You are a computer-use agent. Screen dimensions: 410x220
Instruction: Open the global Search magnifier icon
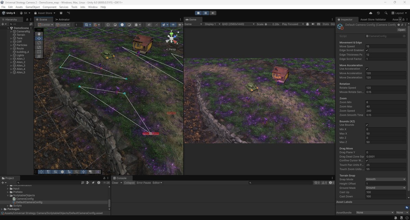386,13
